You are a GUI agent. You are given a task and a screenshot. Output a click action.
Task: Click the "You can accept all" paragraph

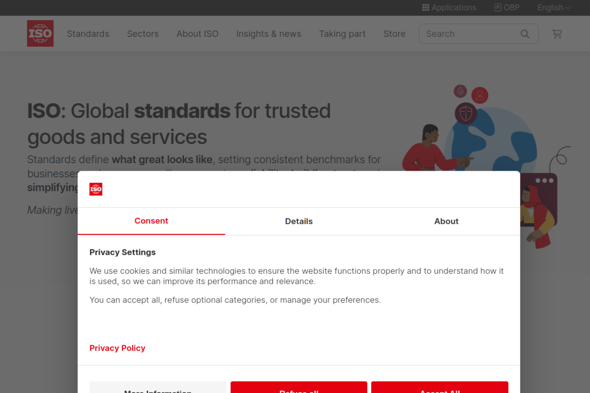(x=235, y=300)
